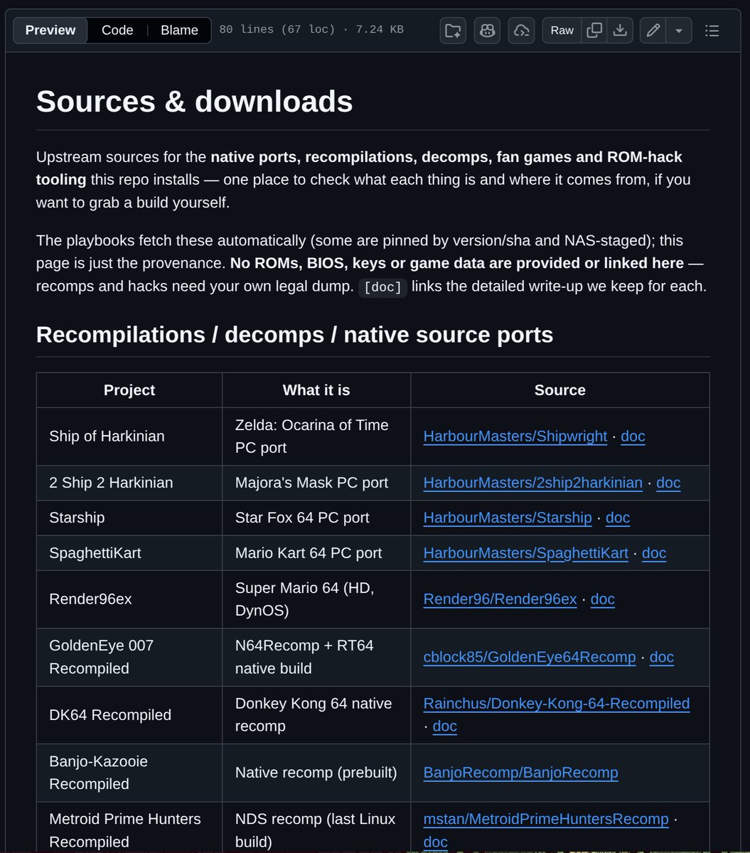Click Zelda: Ocarina of Time PC port cell
Image resolution: width=750 pixels, height=853 pixels.
(x=316, y=436)
